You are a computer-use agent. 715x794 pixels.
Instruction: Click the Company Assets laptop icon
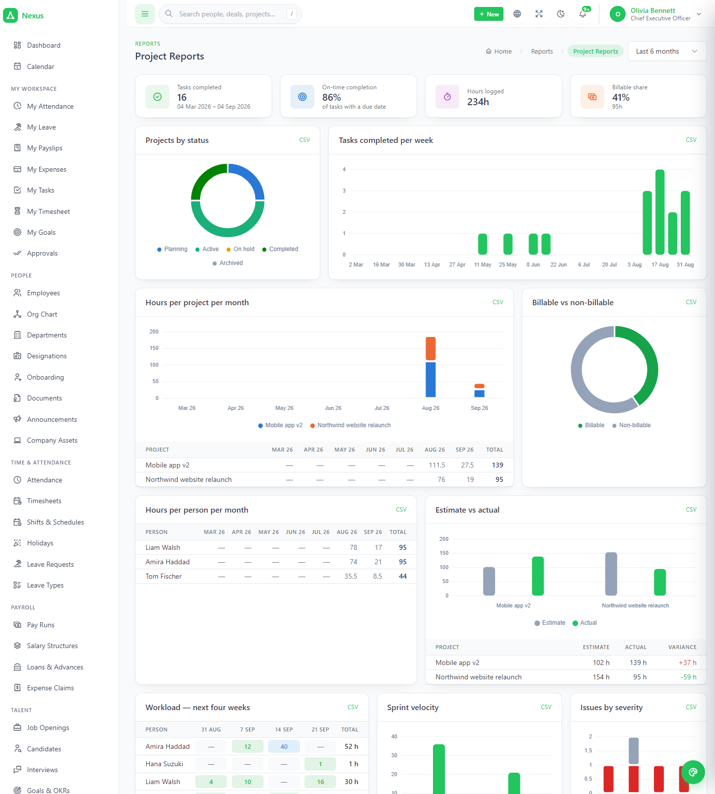click(x=17, y=440)
